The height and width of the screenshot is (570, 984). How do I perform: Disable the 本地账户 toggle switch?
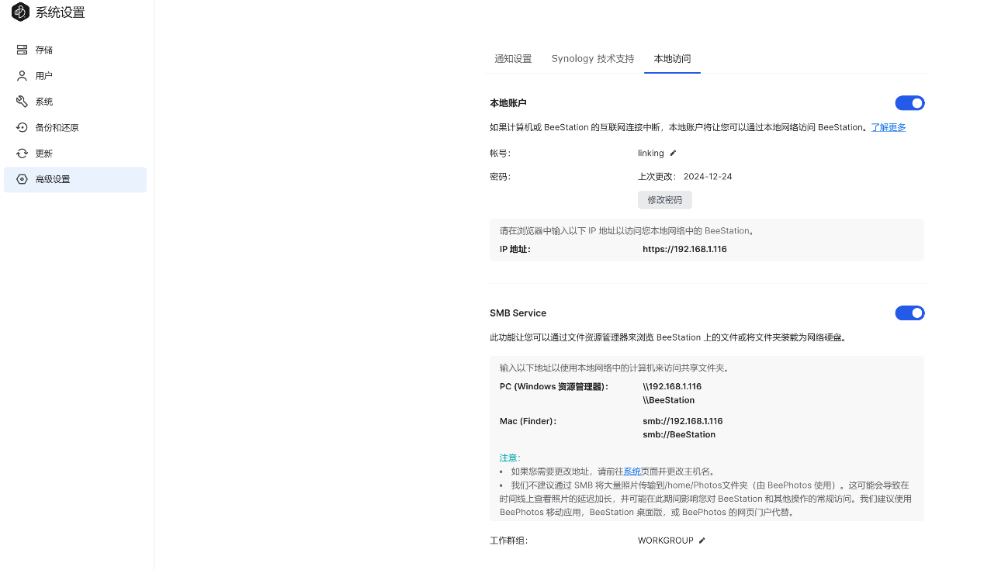click(910, 103)
